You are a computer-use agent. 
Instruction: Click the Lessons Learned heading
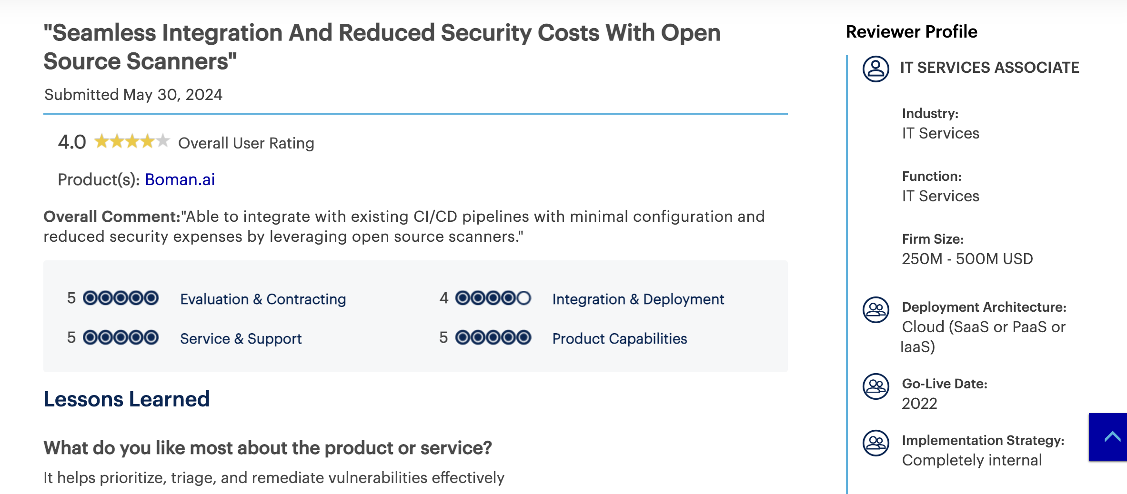pyautogui.click(x=127, y=399)
